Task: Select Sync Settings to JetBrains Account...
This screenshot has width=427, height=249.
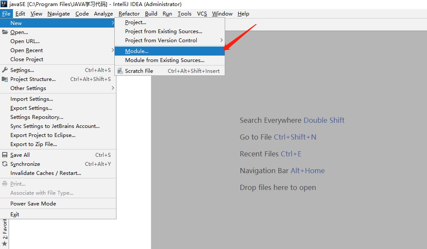Action: coord(58,126)
